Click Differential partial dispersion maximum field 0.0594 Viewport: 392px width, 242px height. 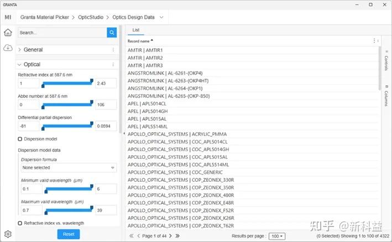tap(106, 126)
